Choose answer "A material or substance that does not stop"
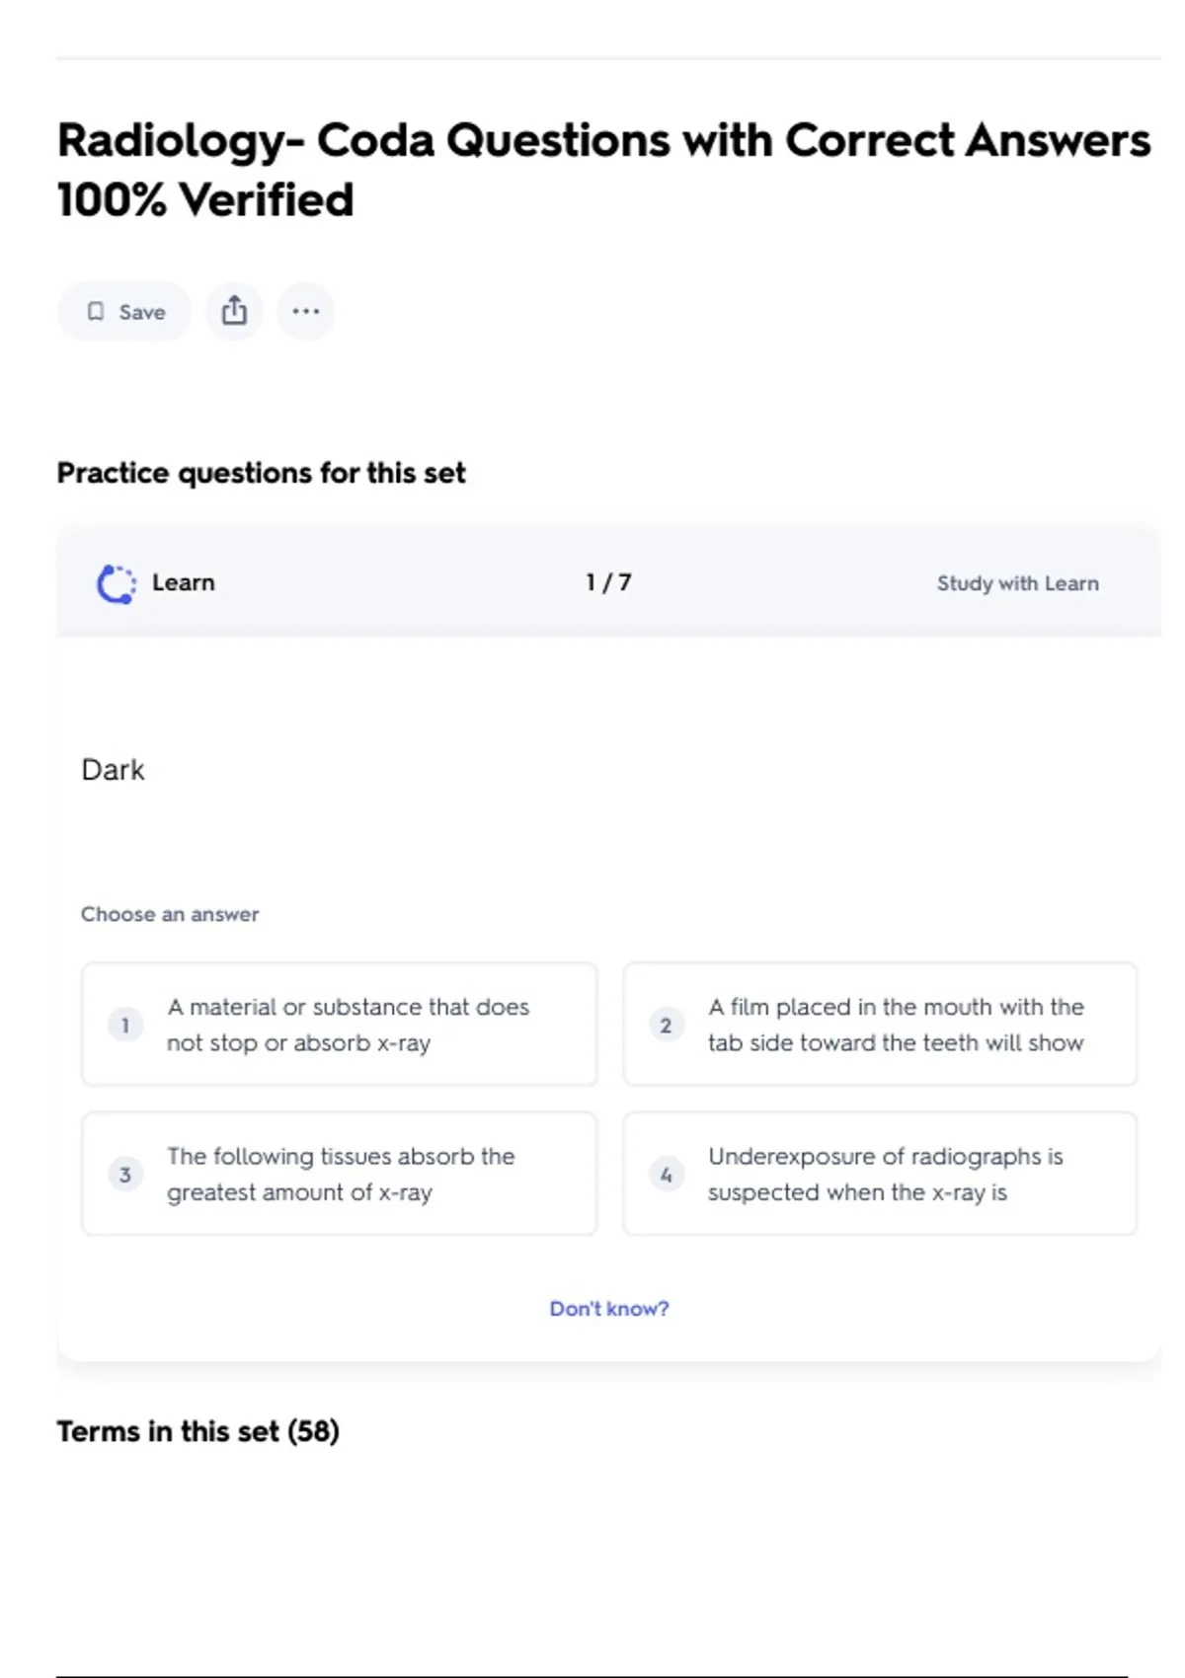 coord(348,1025)
